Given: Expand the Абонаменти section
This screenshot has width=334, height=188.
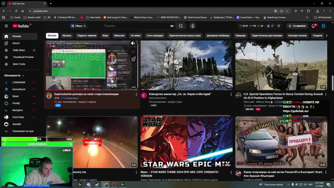Looking at the screenshot, I should 14,75.
